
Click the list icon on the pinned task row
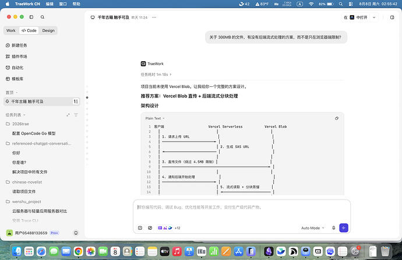[x=76, y=101]
